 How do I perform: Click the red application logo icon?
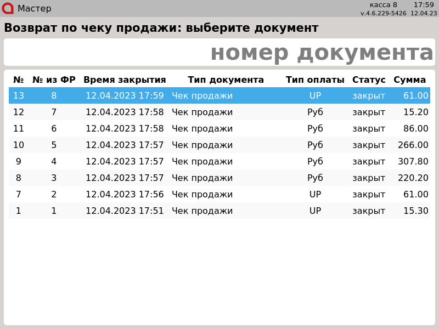(8, 8)
